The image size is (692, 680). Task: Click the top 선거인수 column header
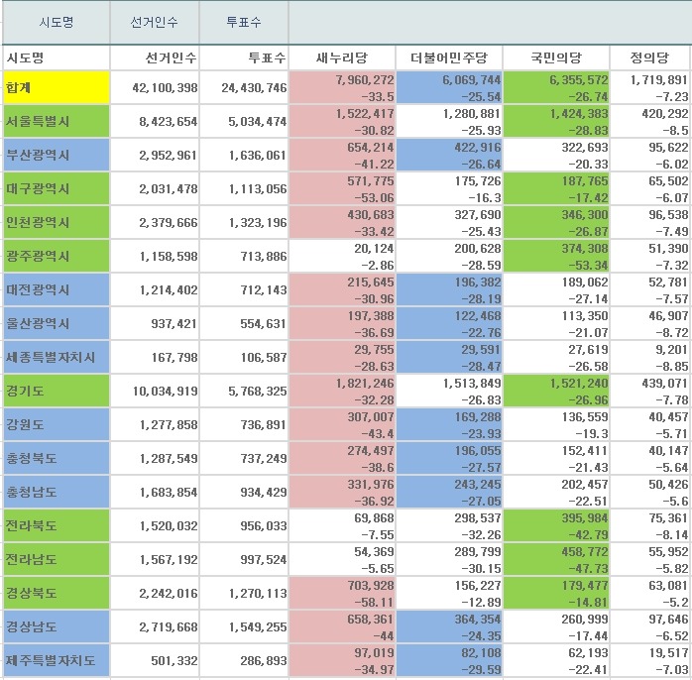[x=155, y=22]
